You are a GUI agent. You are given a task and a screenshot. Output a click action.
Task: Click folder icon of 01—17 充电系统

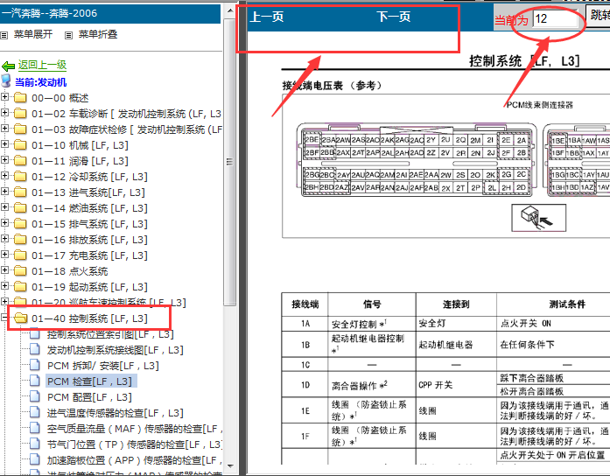tap(20, 255)
